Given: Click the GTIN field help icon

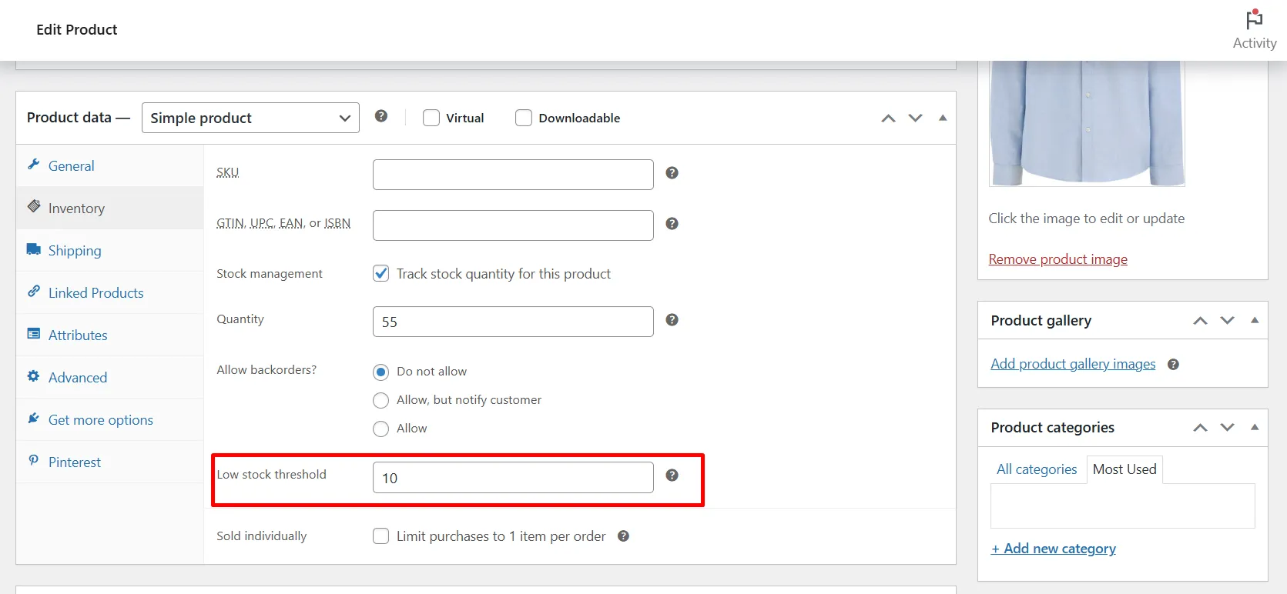Looking at the screenshot, I should coord(672,224).
